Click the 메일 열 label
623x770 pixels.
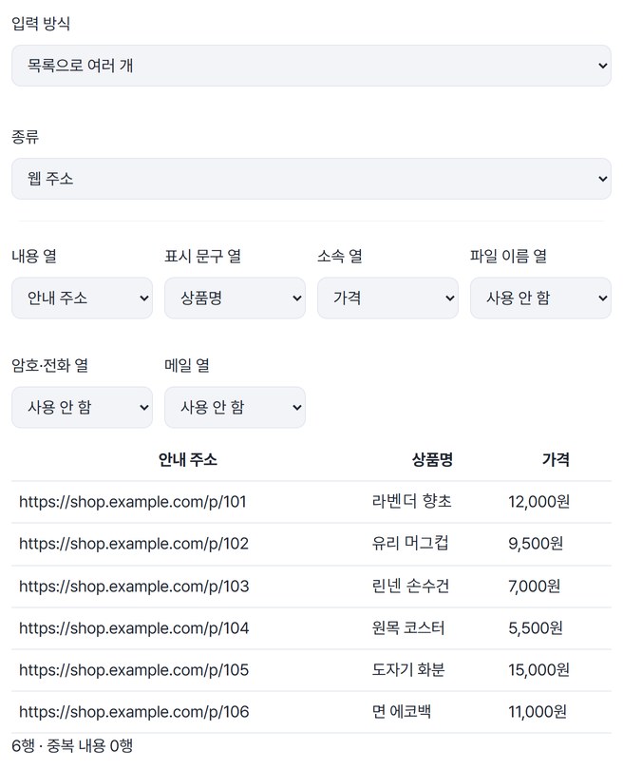pyautogui.click(x=187, y=365)
